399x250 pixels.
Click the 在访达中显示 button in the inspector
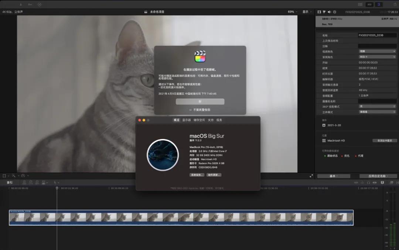point(385,140)
